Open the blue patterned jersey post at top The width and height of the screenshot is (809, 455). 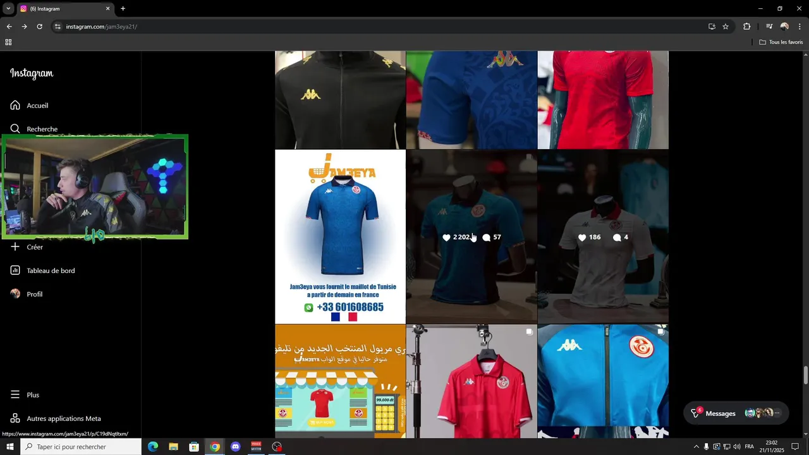click(x=471, y=100)
